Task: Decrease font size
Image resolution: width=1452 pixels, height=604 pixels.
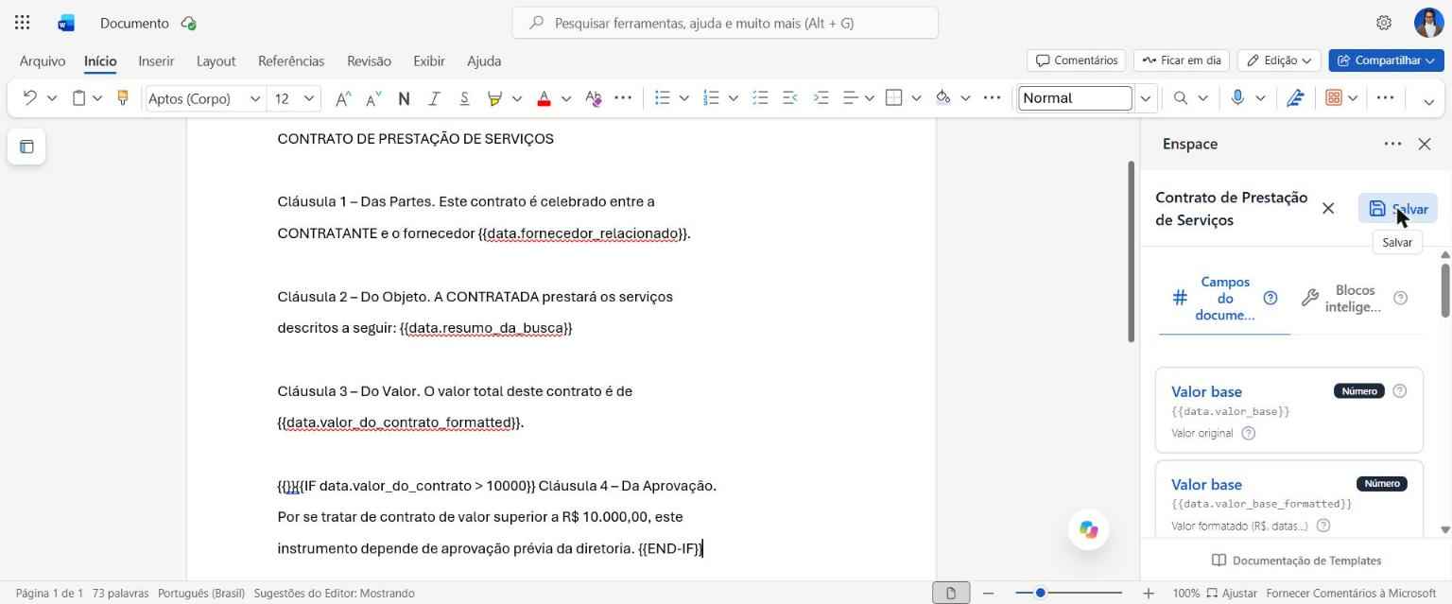Action: click(373, 97)
